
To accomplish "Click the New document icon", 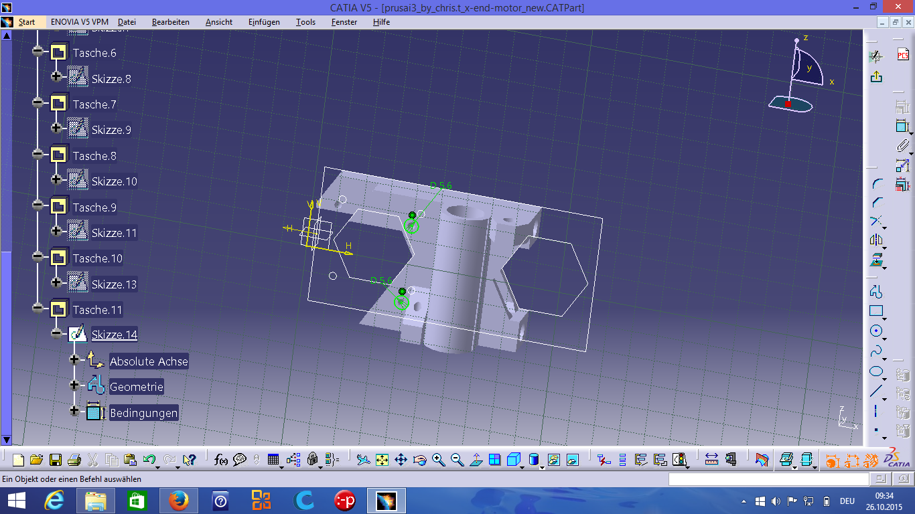I will pyautogui.click(x=18, y=460).
